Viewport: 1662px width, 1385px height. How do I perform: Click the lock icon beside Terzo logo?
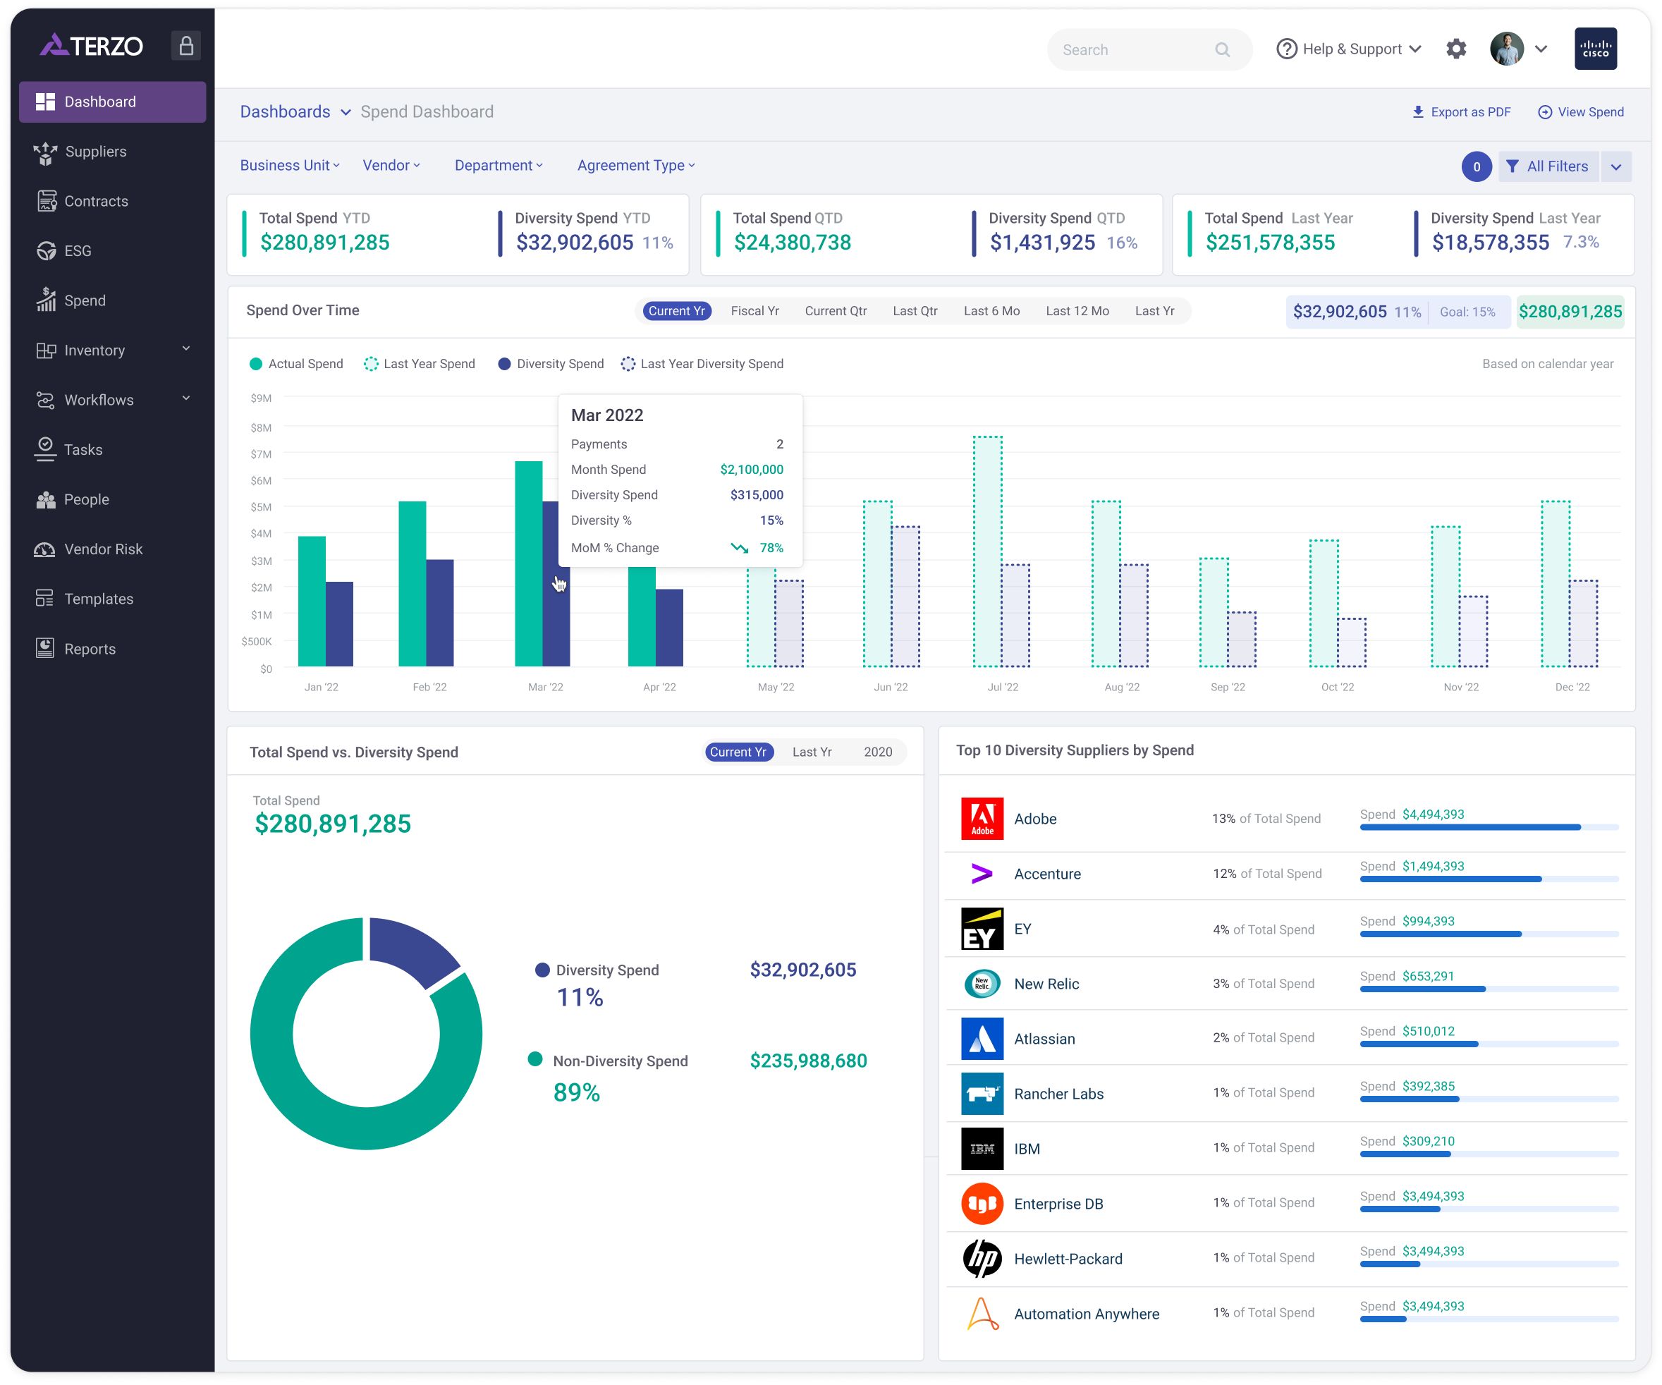(x=186, y=46)
